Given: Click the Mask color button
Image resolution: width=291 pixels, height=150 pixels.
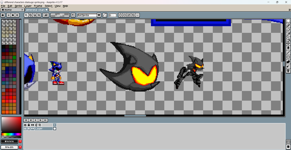Looking at the screenshot, I should (60, 15).
